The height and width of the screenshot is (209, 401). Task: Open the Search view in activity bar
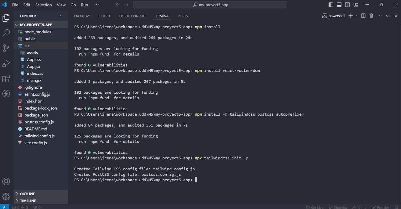(x=6, y=33)
